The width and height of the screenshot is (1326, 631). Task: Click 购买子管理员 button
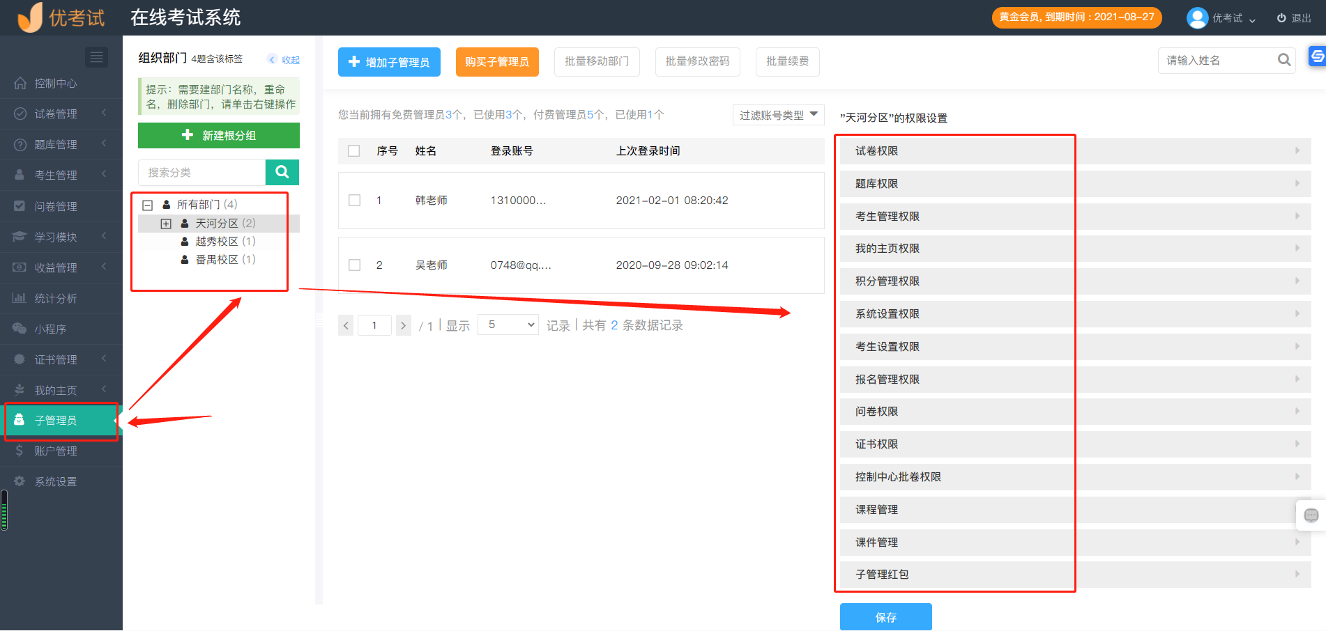pyautogui.click(x=497, y=62)
